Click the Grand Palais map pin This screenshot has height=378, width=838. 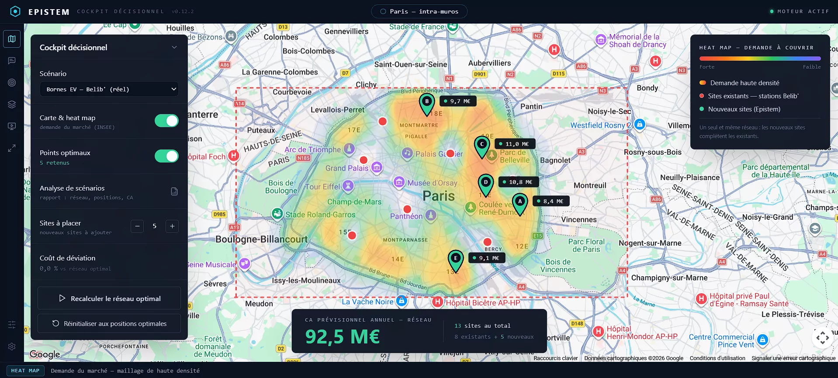point(377,167)
